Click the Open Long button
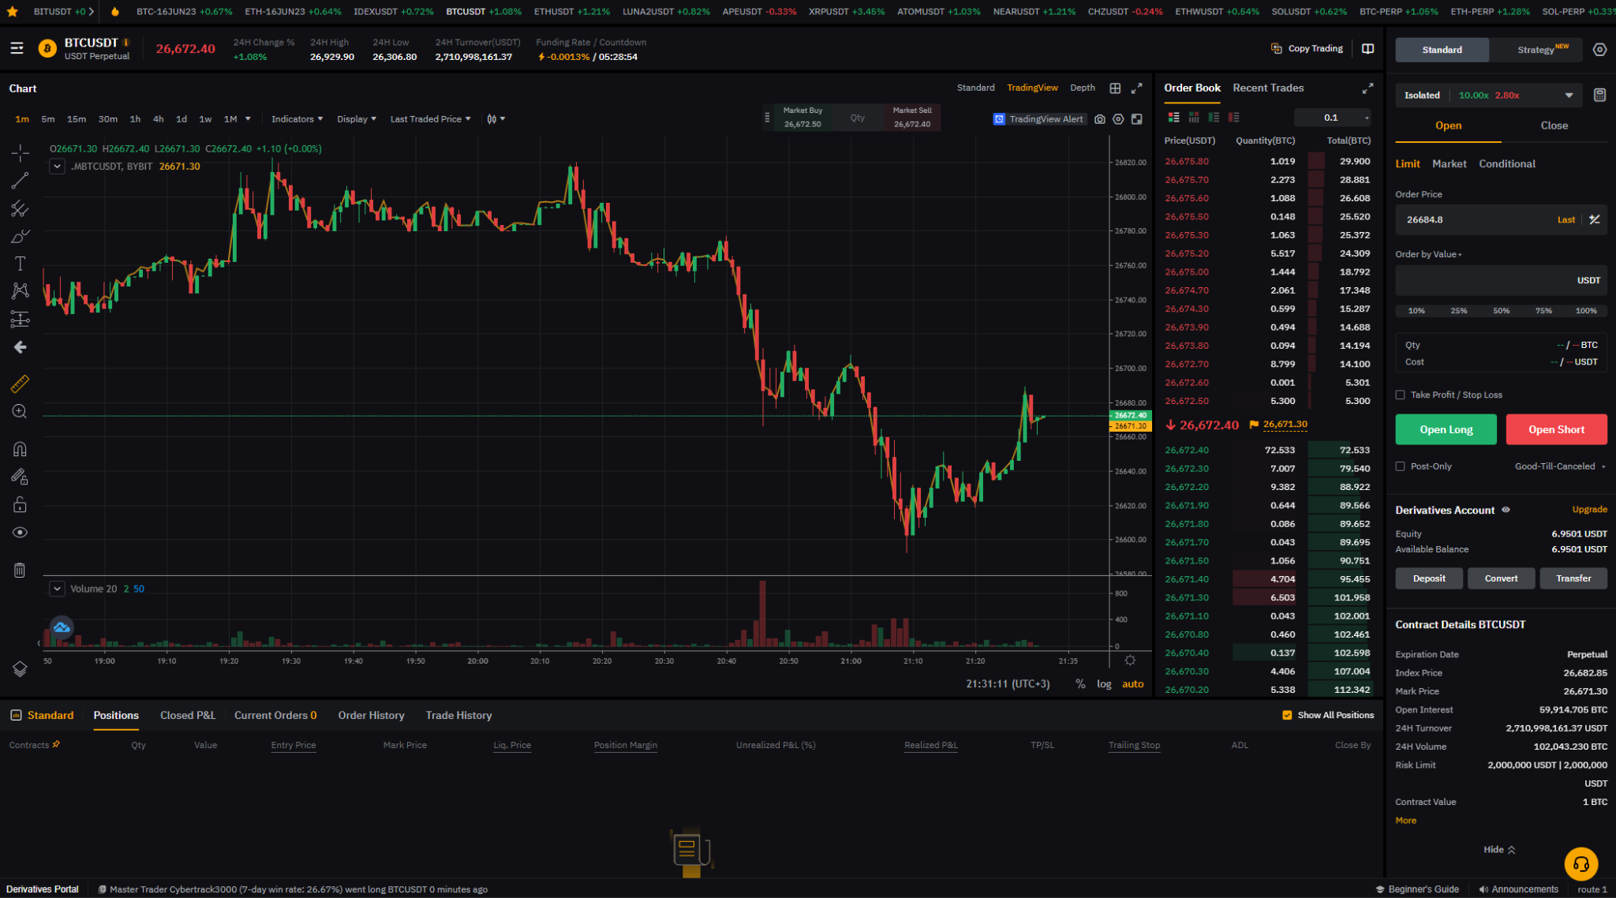The width and height of the screenshot is (1616, 898). 1446,429
